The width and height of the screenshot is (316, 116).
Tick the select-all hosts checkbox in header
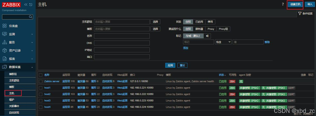tap(41, 75)
